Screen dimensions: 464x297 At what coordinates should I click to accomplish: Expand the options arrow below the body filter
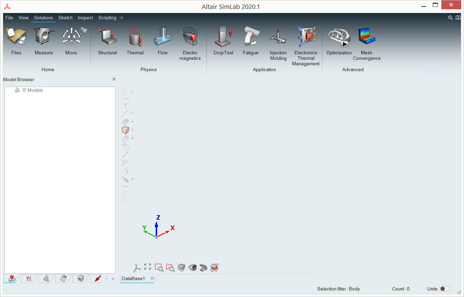click(133, 138)
